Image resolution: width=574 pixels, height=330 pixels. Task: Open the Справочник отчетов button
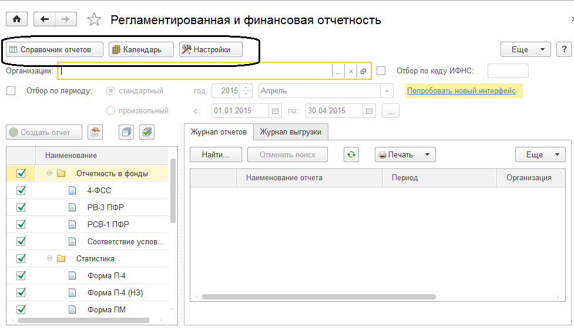pyautogui.click(x=55, y=49)
